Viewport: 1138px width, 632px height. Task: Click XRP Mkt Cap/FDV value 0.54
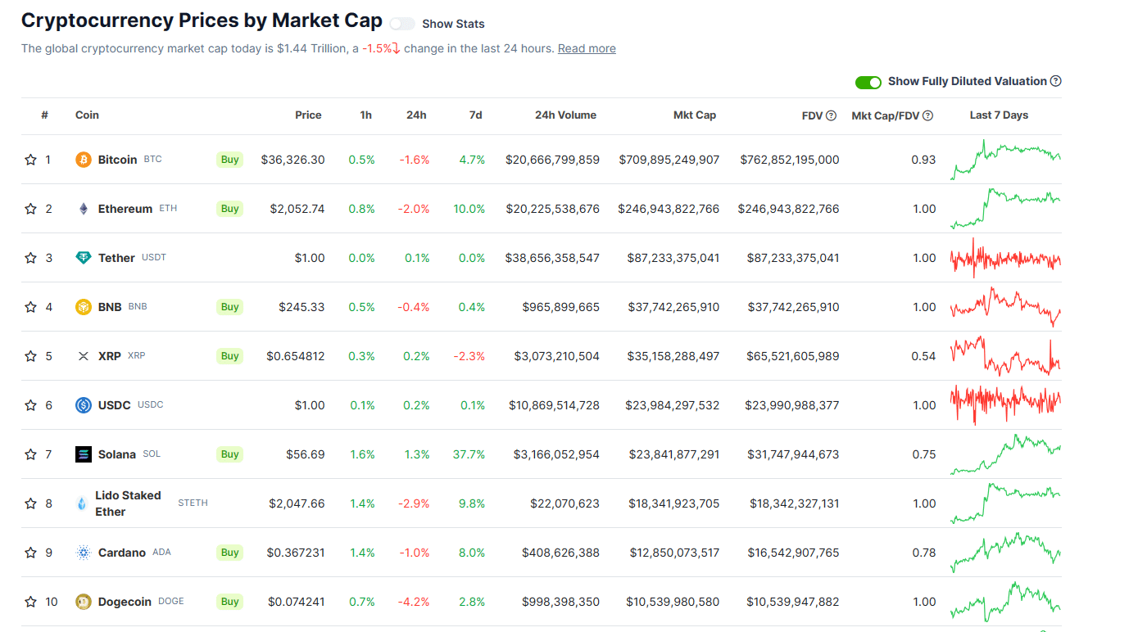(924, 356)
